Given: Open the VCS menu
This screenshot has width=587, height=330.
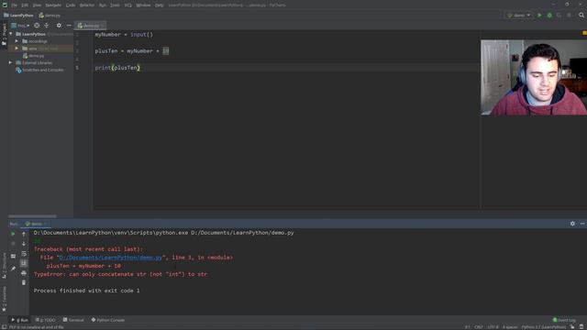Looking at the screenshot, I should (x=128, y=5).
